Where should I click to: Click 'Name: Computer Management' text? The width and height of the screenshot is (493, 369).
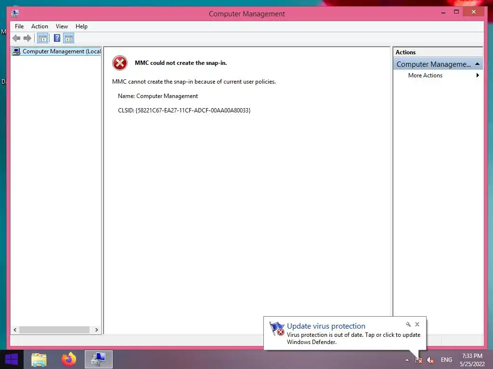pyautogui.click(x=158, y=96)
